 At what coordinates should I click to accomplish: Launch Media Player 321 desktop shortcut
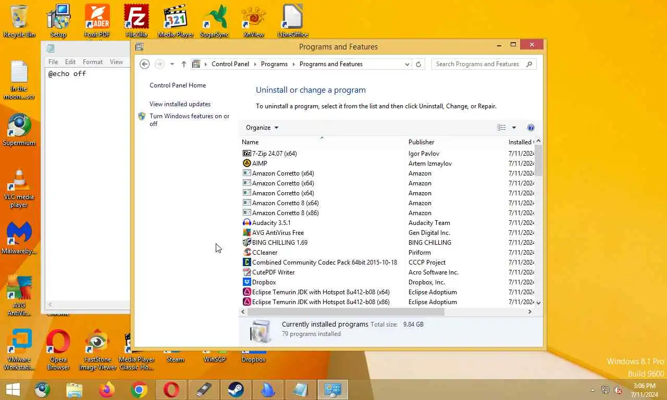tap(176, 21)
